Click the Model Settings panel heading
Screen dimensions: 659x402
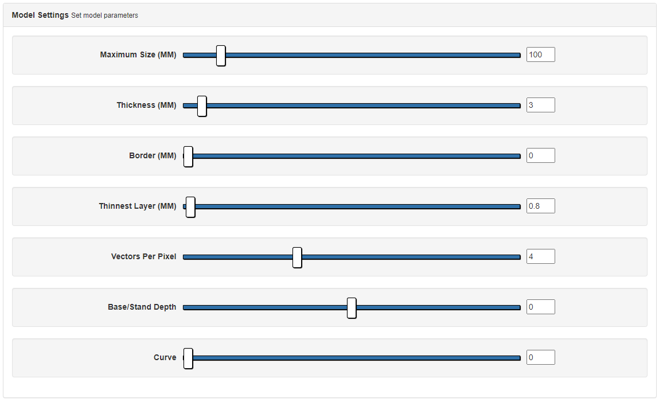click(40, 15)
